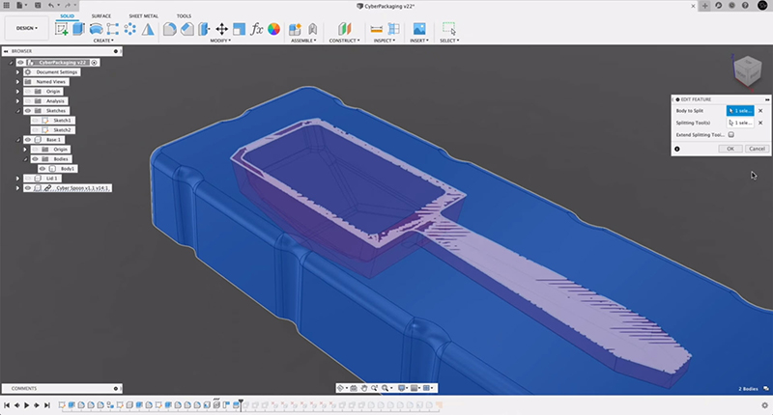The height and width of the screenshot is (415, 773).
Task: Play the design history timeline
Action: (x=26, y=405)
